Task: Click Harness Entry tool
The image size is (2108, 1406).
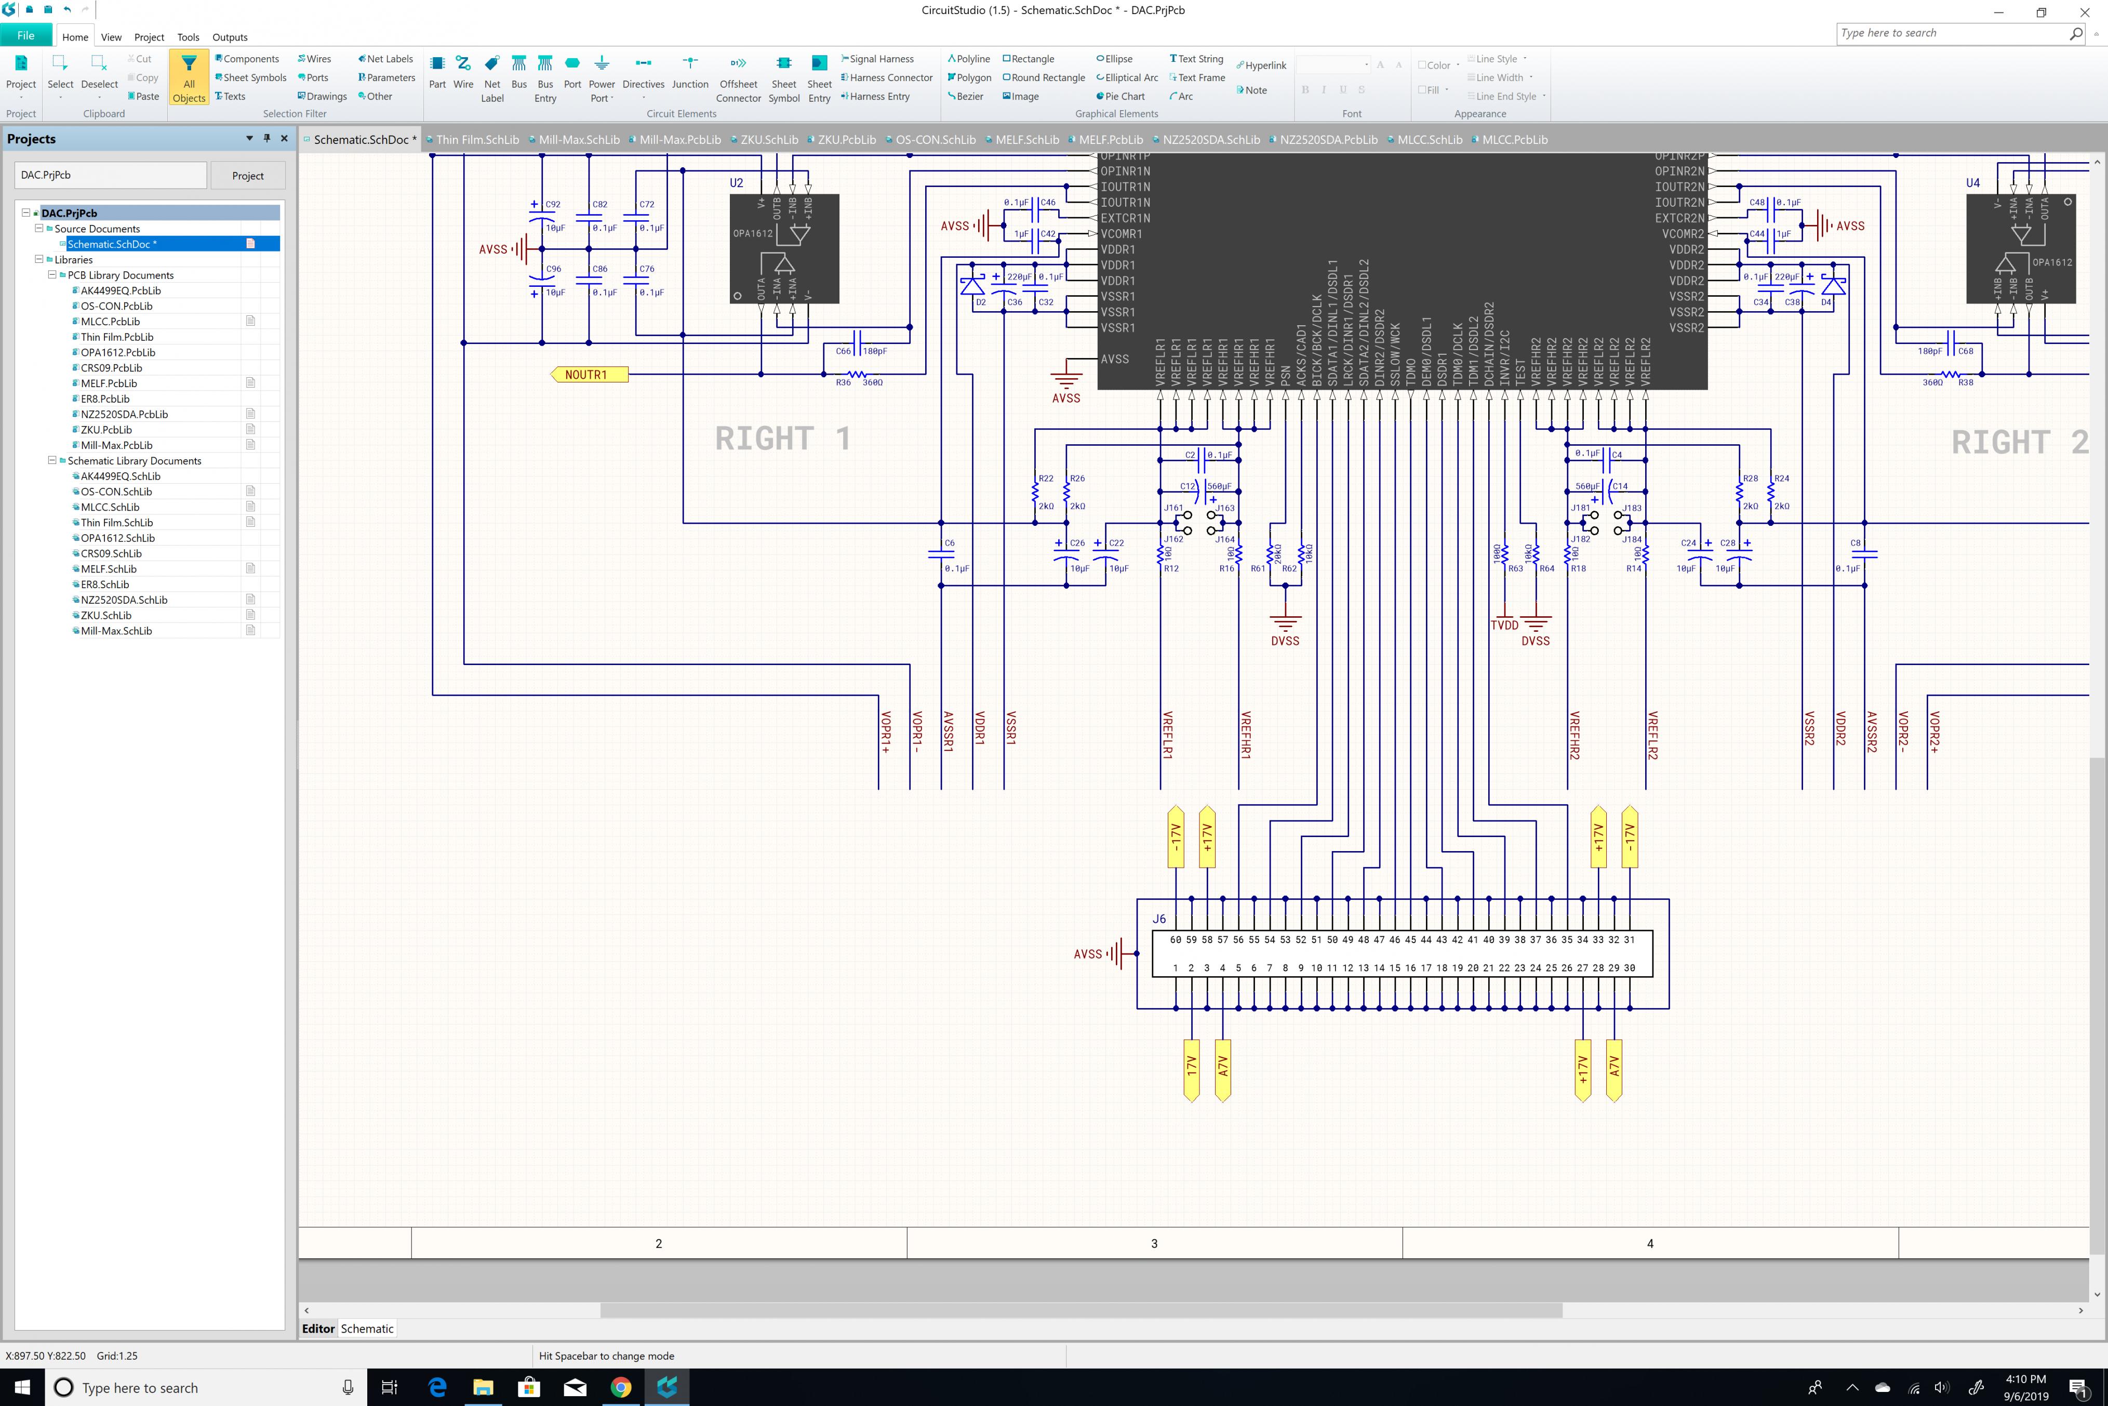Action: click(x=875, y=97)
